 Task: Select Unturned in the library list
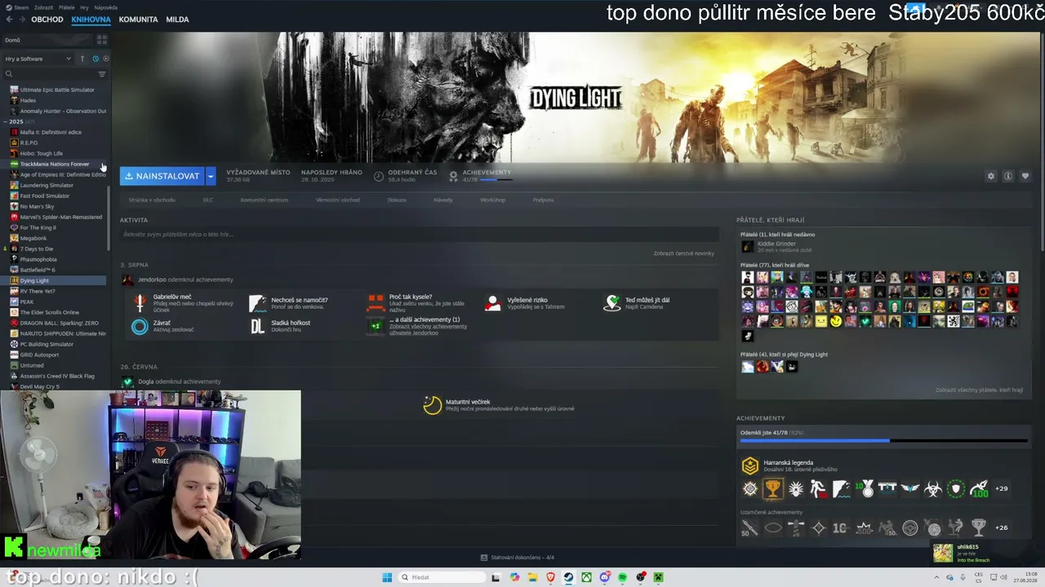tap(32, 365)
